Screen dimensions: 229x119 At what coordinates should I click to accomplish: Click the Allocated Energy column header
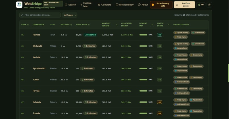126,24
